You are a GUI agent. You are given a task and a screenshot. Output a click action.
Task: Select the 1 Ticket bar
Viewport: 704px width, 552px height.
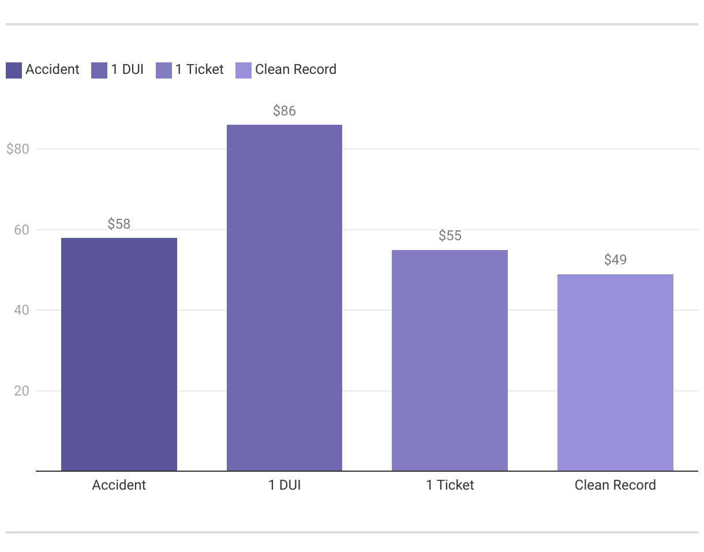click(x=450, y=360)
